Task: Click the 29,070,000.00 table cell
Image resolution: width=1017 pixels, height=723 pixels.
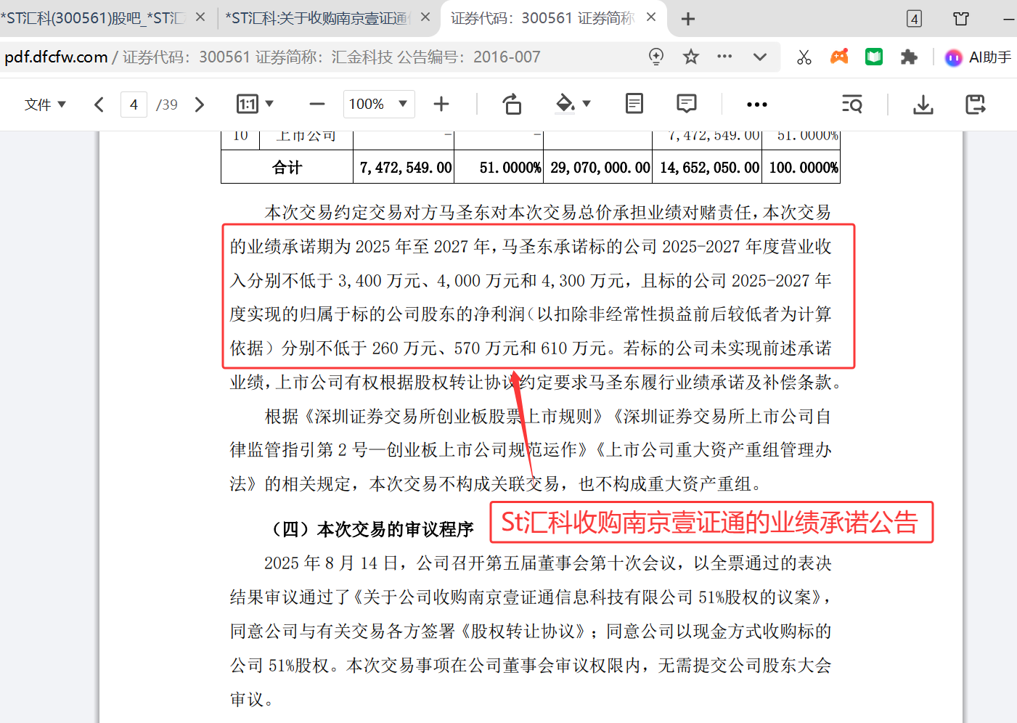Action: pyautogui.click(x=598, y=167)
